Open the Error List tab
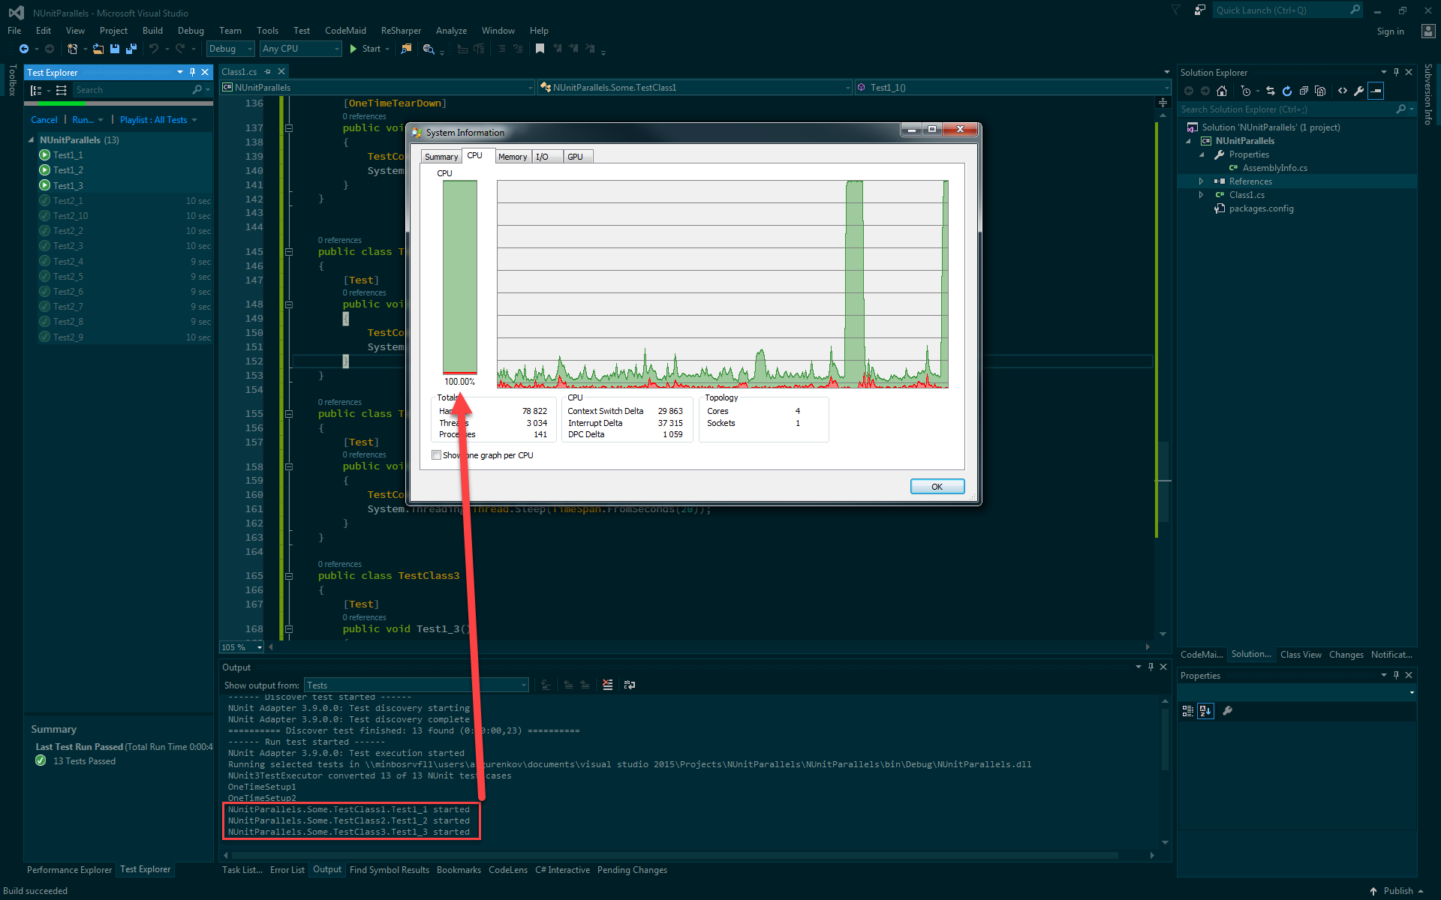This screenshot has width=1441, height=900. tap(287, 870)
